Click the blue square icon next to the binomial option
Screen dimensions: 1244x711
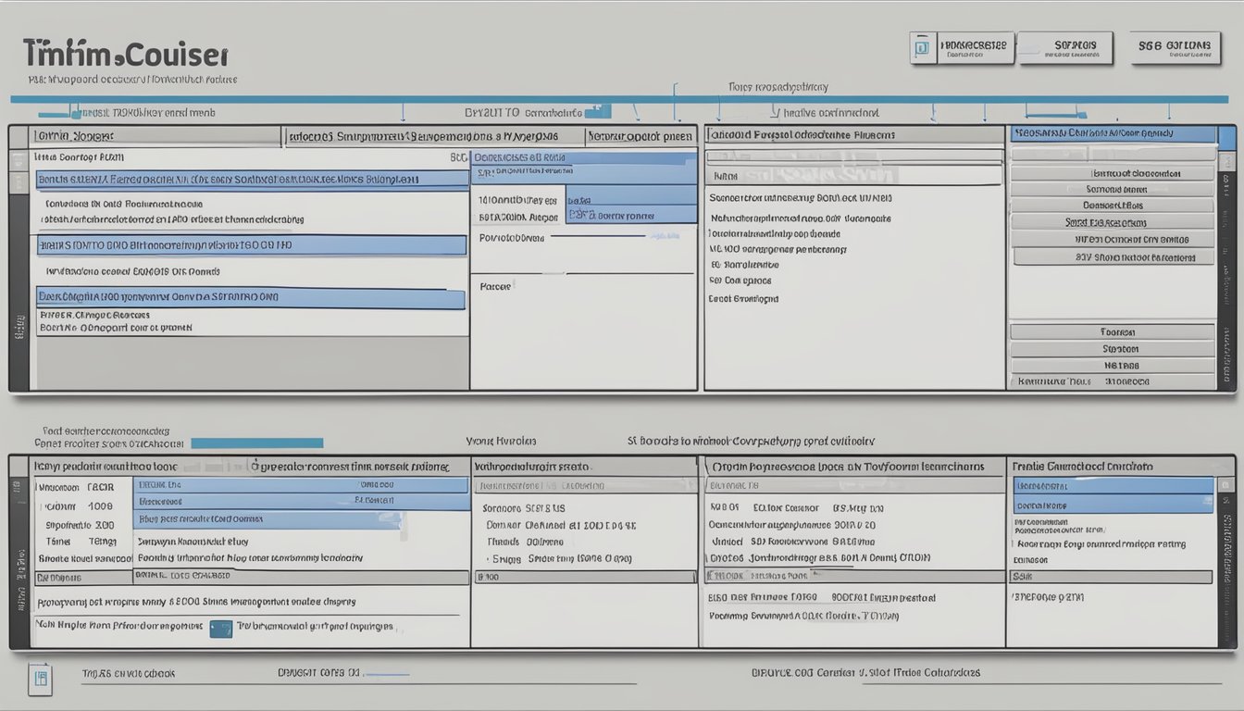pyautogui.click(x=220, y=627)
